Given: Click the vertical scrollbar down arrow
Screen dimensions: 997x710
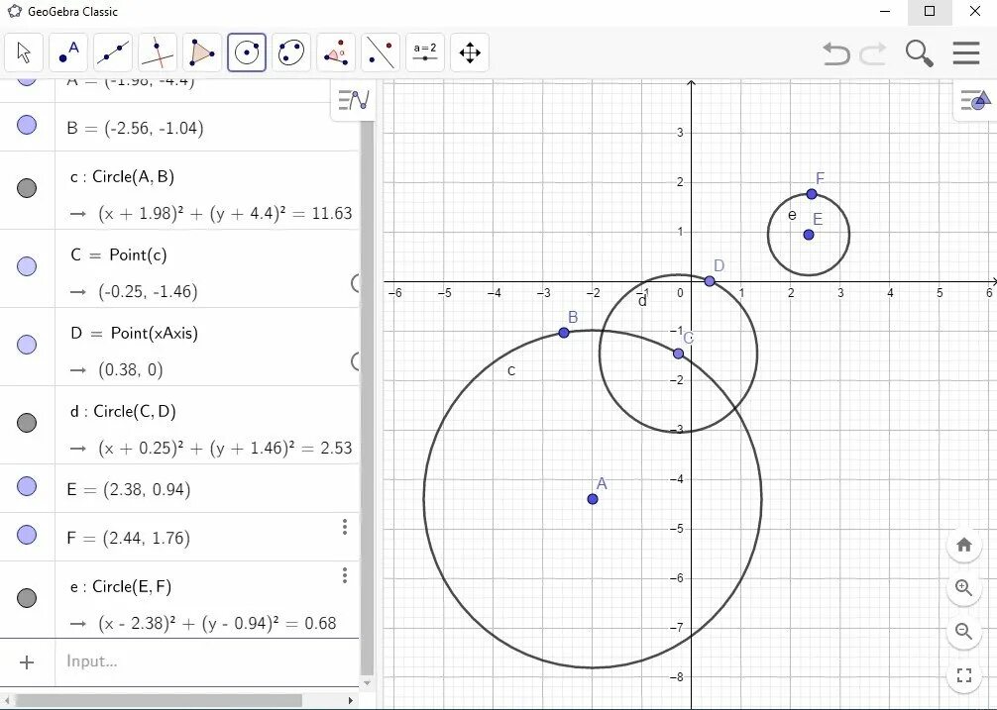Looking at the screenshot, I should point(367,683).
